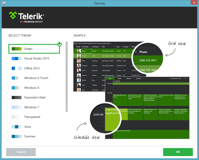Choose the Summer label

30,136
